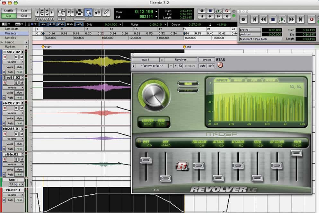
Task: Select Slip edit mode
Action: [x=9, y=16]
